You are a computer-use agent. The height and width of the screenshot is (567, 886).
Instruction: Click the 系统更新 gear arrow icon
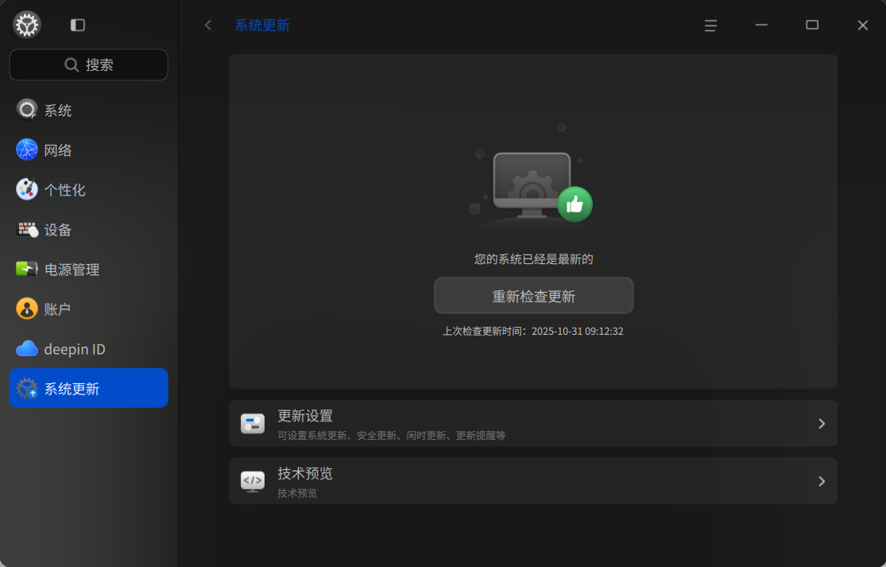coord(26,388)
